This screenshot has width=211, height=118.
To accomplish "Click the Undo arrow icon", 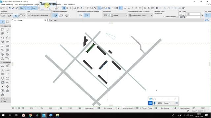I will (2, 8).
